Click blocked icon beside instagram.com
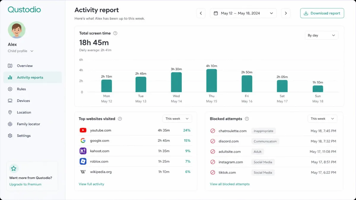356x200 pixels. coord(213,162)
